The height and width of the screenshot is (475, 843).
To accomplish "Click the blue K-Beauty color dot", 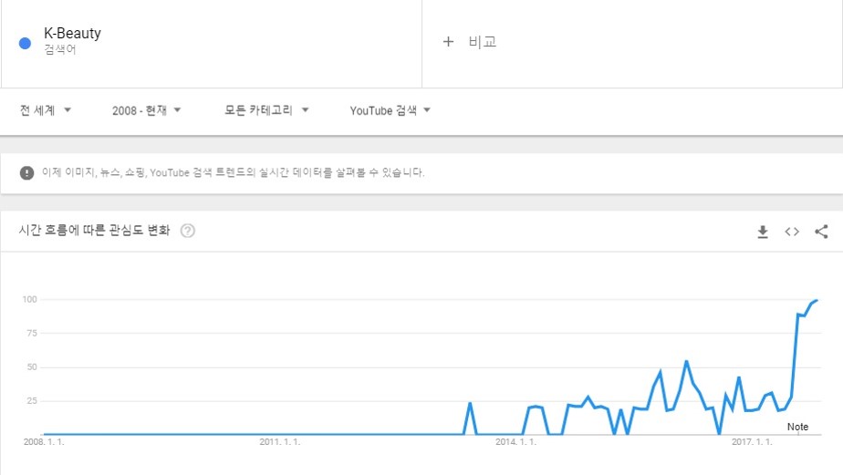I will tap(25, 42).
